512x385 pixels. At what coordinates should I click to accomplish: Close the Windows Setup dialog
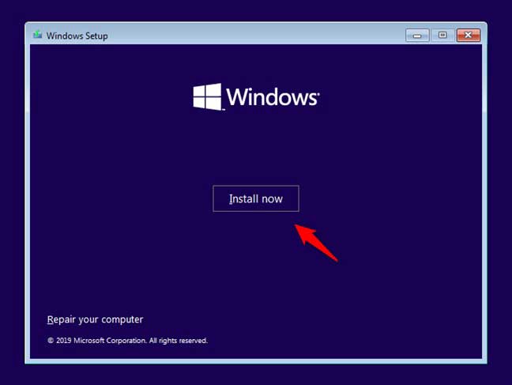tap(469, 36)
